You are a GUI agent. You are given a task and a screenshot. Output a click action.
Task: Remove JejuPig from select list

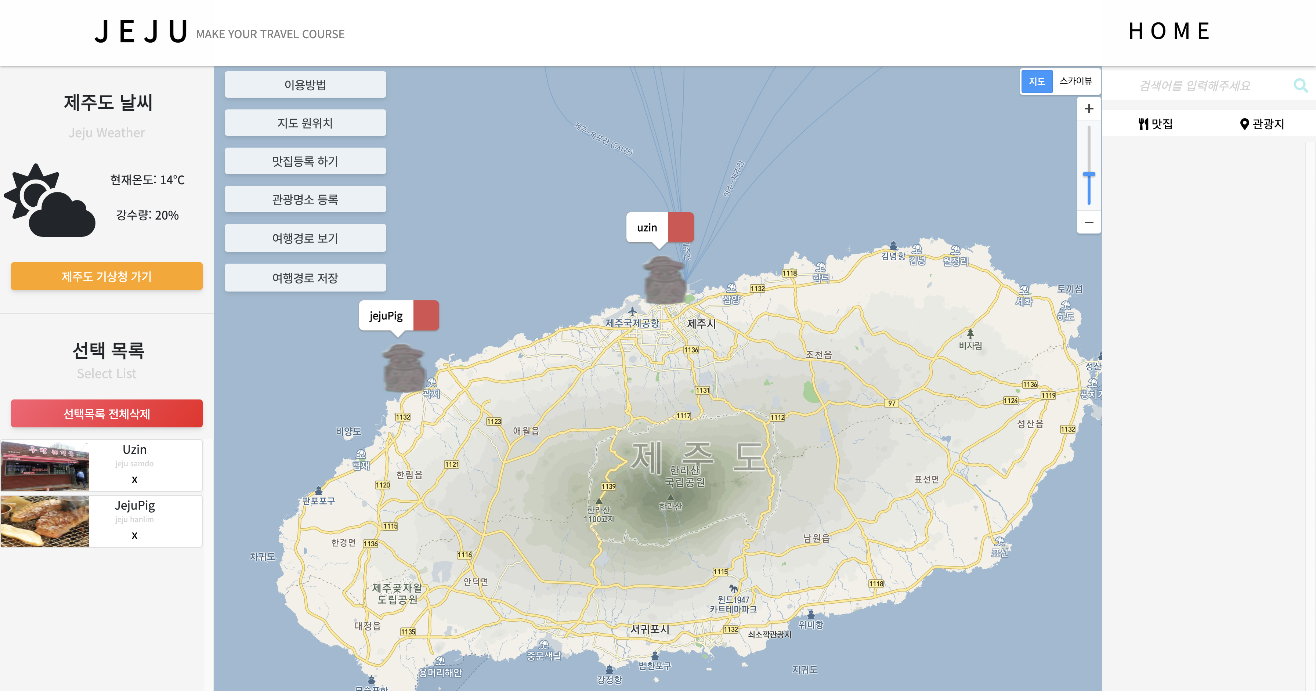(x=134, y=535)
